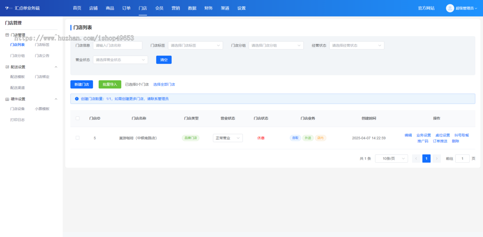The width and height of the screenshot is (483, 237).
Task: Click 编辑 for store 巢游咖啡
Action: tap(408, 135)
